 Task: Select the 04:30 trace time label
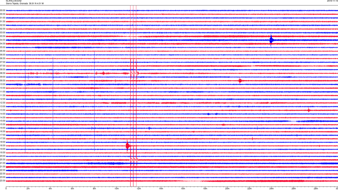coord(3,44)
